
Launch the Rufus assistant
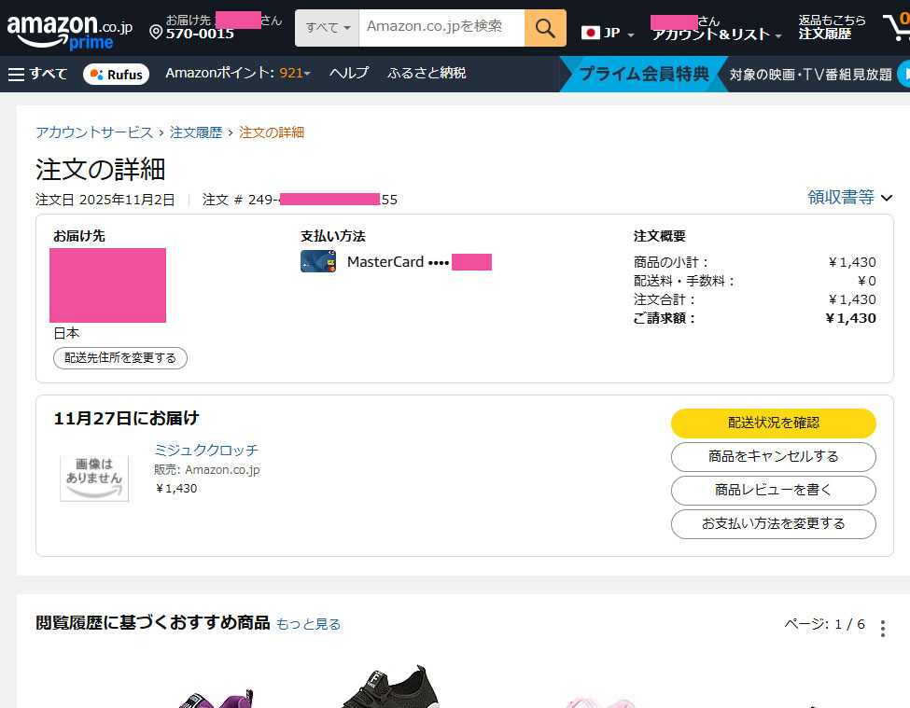(x=116, y=74)
